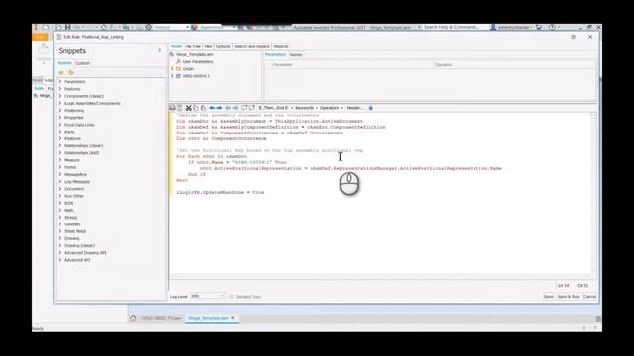
Task: Click the Origin folder icon in model tree
Action: (x=178, y=69)
